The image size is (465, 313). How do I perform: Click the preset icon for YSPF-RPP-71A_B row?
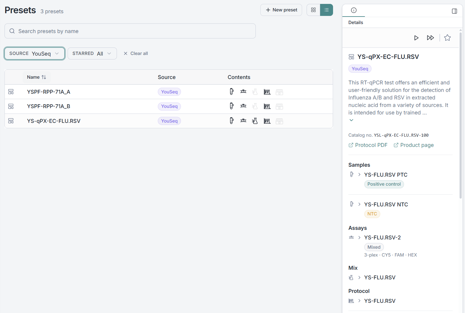tap(11, 106)
